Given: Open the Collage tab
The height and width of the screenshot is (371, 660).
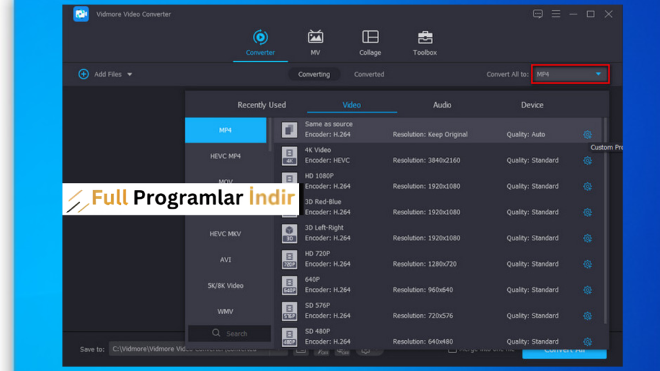Looking at the screenshot, I should pos(370,43).
